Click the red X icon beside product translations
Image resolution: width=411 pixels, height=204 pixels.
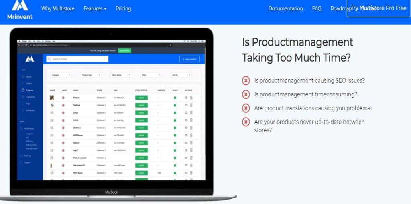tap(246, 108)
